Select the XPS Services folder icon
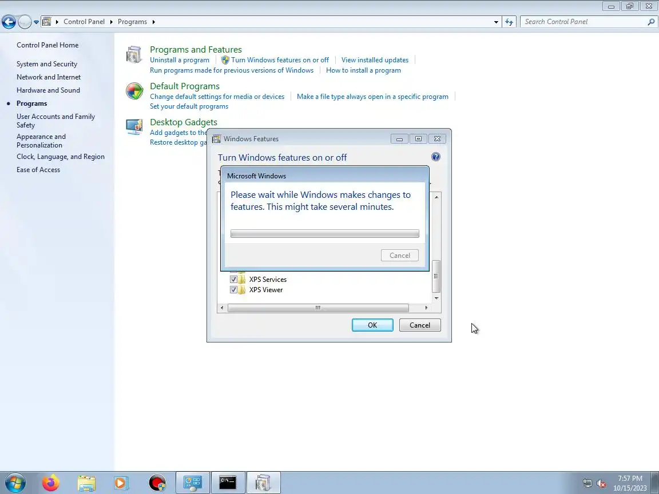659x494 pixels. point(242,280)
